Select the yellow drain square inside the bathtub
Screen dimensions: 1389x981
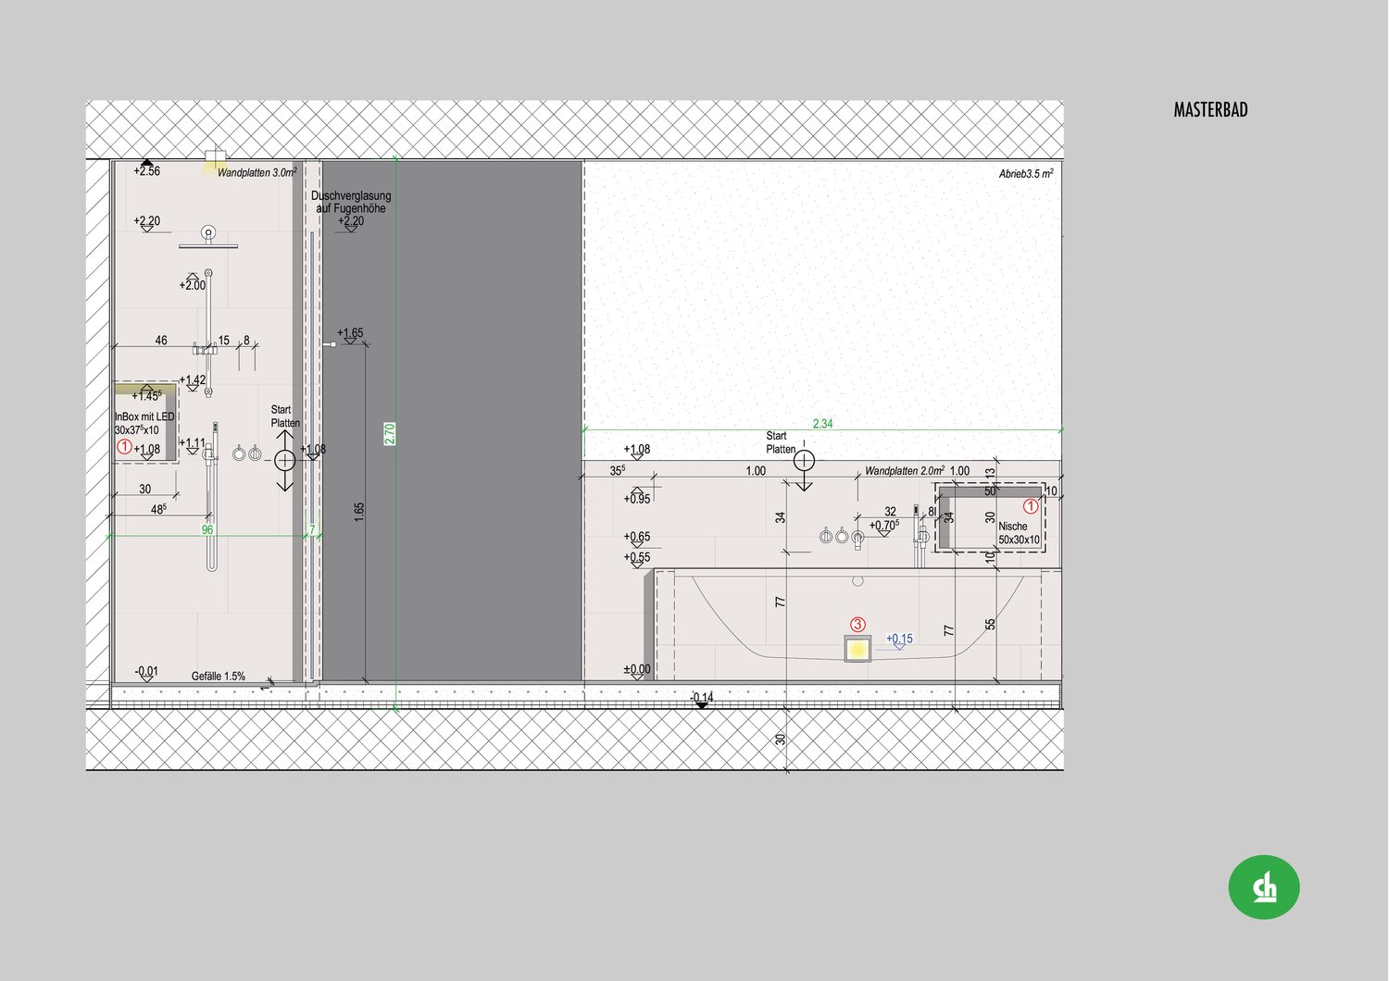(x=857, y=649)
